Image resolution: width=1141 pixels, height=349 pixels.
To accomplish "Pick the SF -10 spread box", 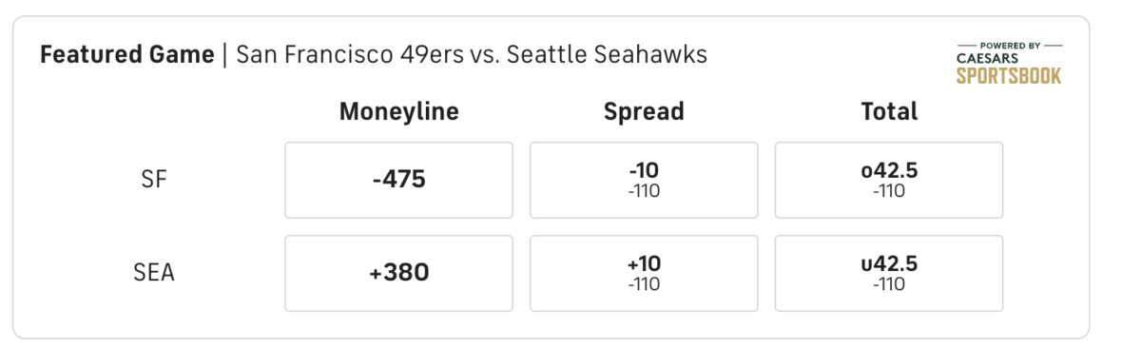I will point(644,180).
